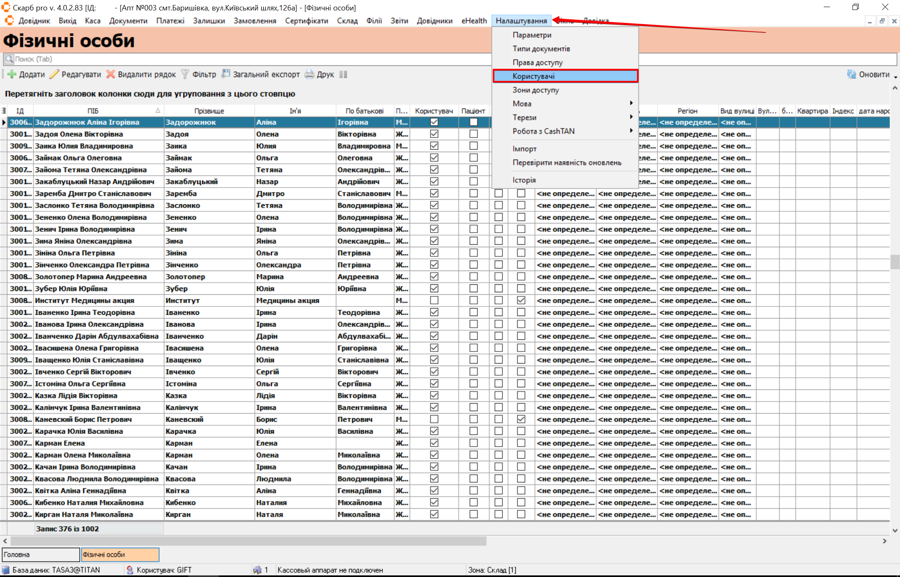Open the Звіти menu
Screen dimensions: 900x577
[x=399, y=21]
